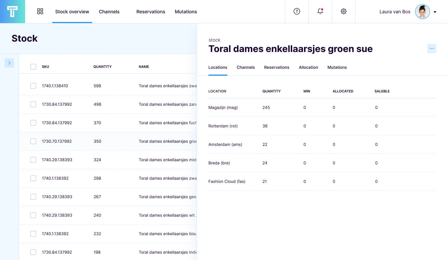Switch to Mutations tab in detail panel

pos(337,67)
